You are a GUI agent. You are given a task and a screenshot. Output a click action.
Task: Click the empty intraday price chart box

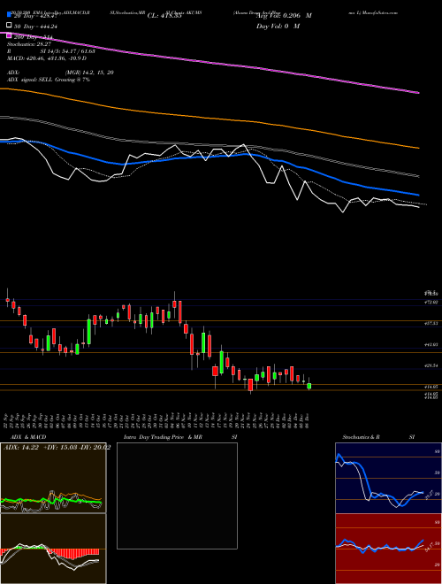click(177, 496)
